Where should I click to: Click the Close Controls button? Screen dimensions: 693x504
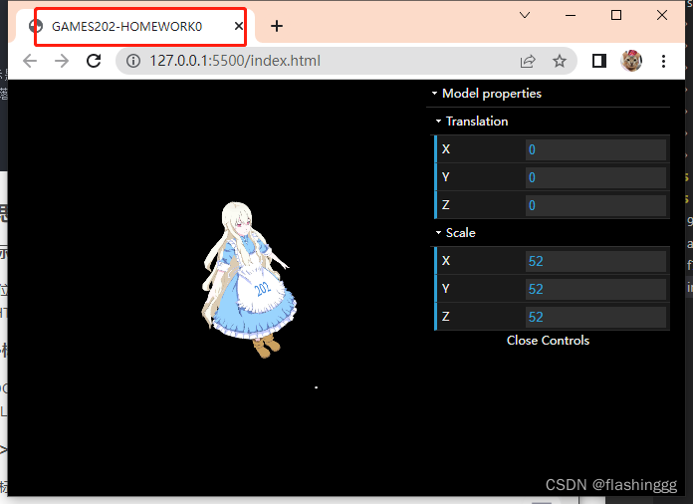tap(548, 340)
